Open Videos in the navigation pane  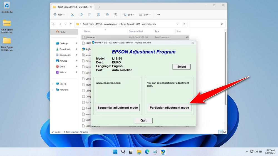(63, 72)
